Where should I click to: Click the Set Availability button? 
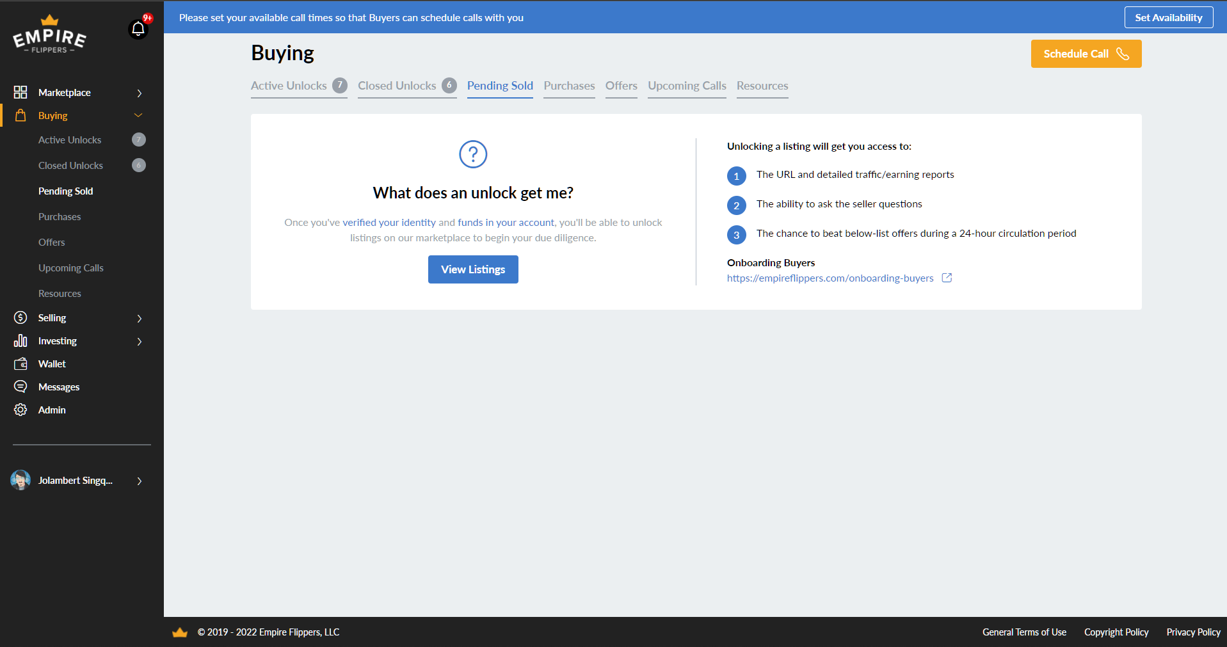(x=1169, y=17)
